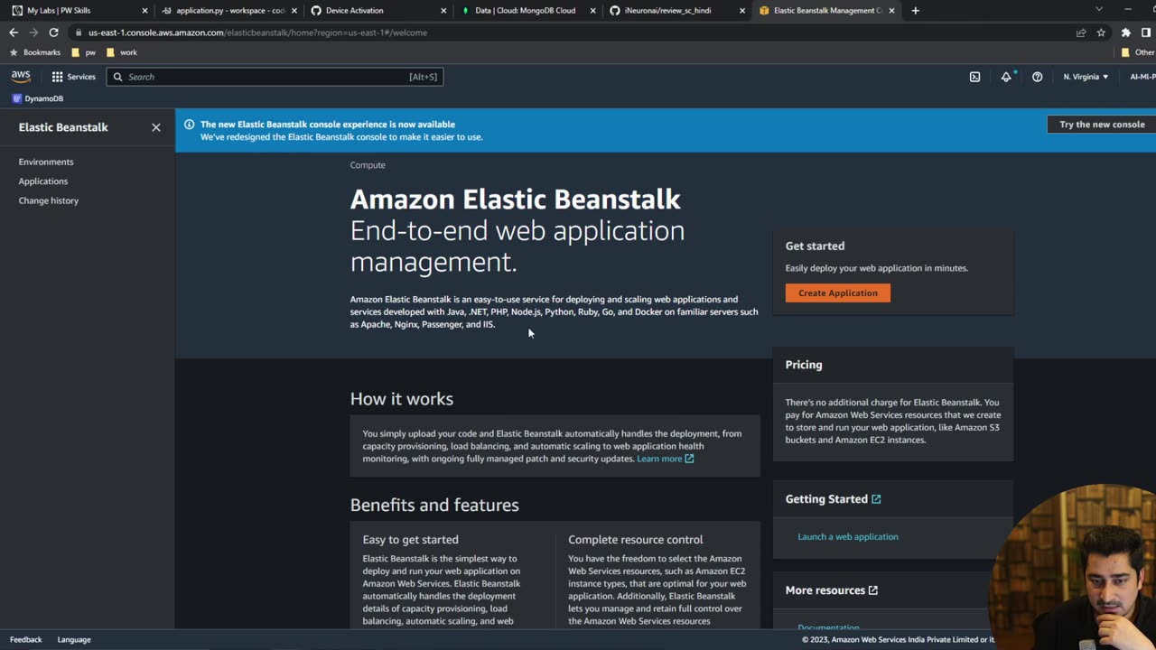Click the share page icon in address bar
1156x650 pixels.
1081,32
